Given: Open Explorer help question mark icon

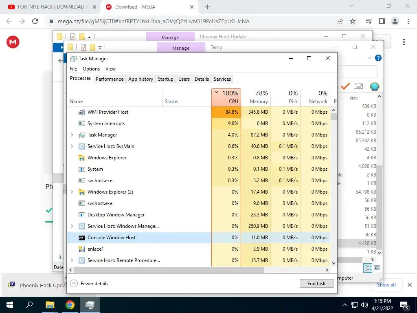Looking at the screenshot, I should point(378,58).
